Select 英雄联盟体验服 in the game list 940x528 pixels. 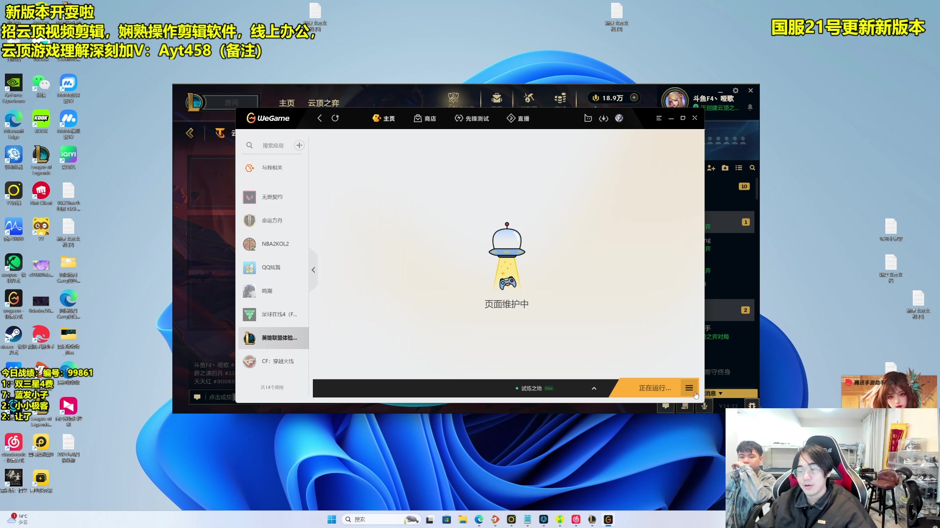273,338
